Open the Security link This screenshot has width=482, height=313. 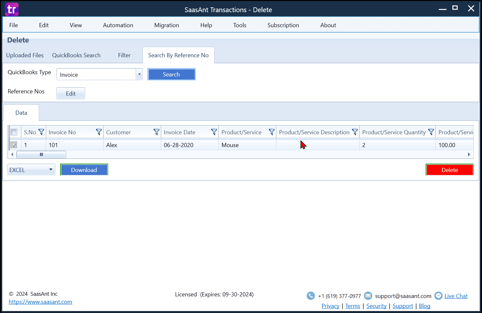point(376,306)
